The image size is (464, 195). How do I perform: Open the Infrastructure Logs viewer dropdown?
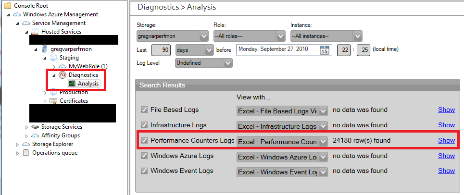tap(282, 126)
